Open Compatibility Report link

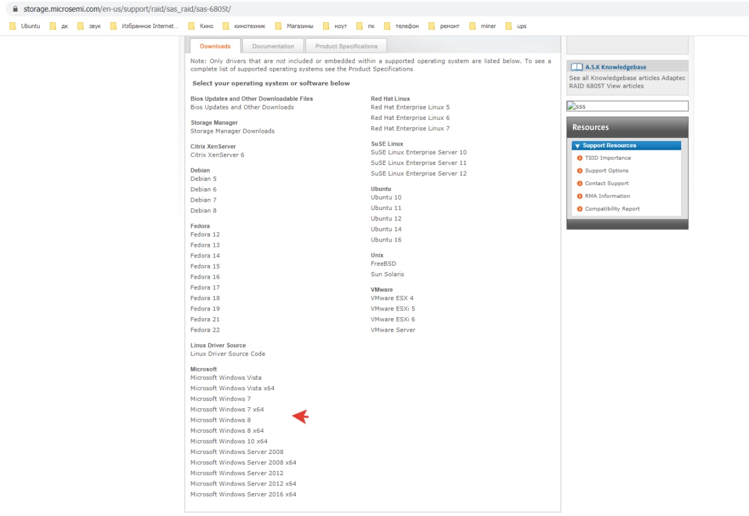point(612,209)
